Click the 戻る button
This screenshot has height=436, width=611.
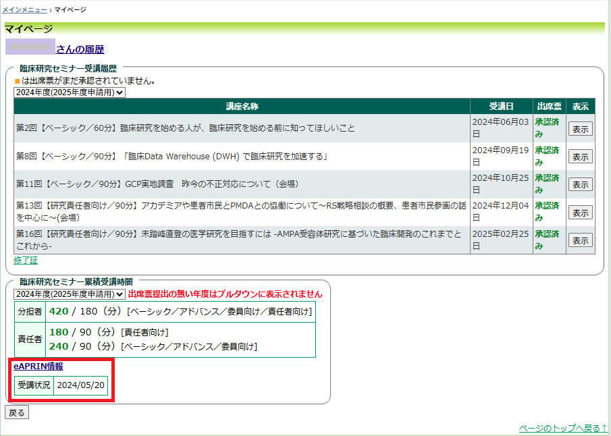tap(17, 412)
